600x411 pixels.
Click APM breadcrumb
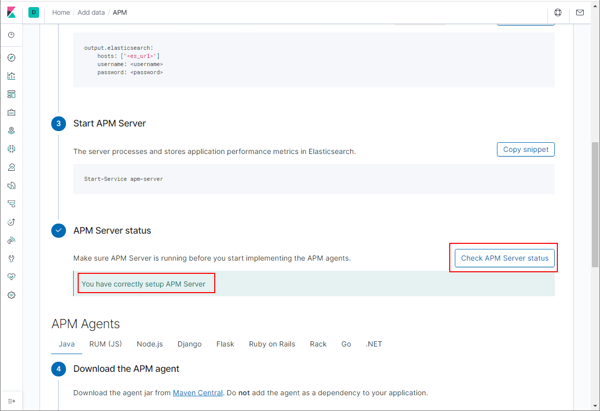pos(120,12)
